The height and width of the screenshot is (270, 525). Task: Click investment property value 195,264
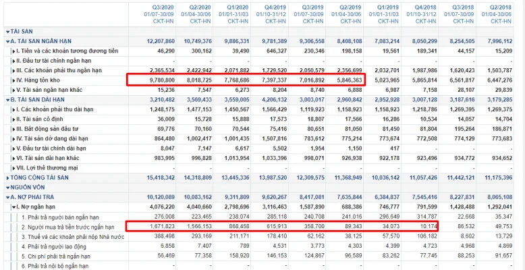[465, 129]
